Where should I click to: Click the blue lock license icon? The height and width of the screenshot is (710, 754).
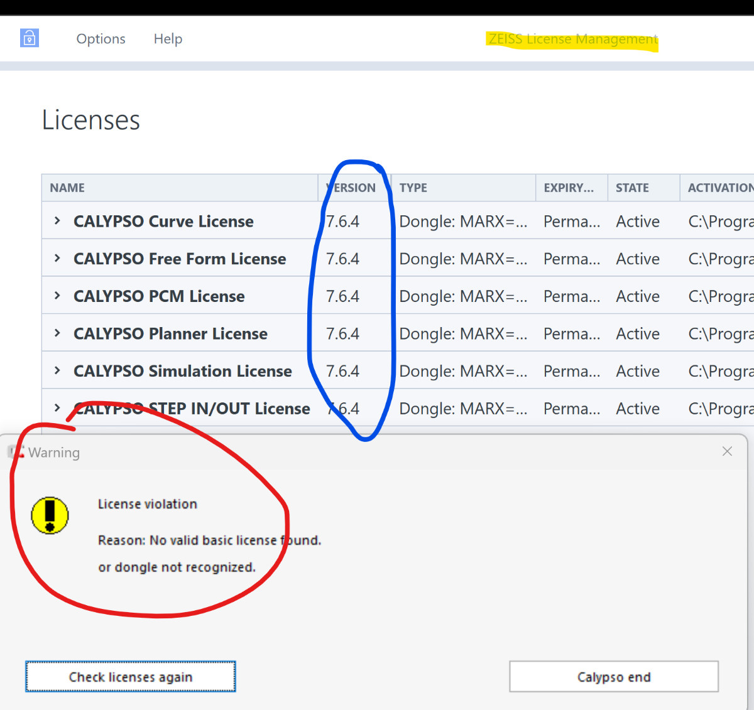tap(30, 38)
